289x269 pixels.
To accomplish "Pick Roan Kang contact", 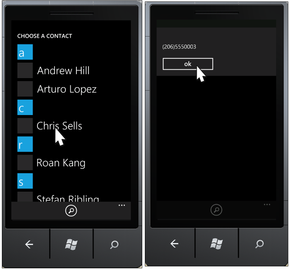I will 61,163.
